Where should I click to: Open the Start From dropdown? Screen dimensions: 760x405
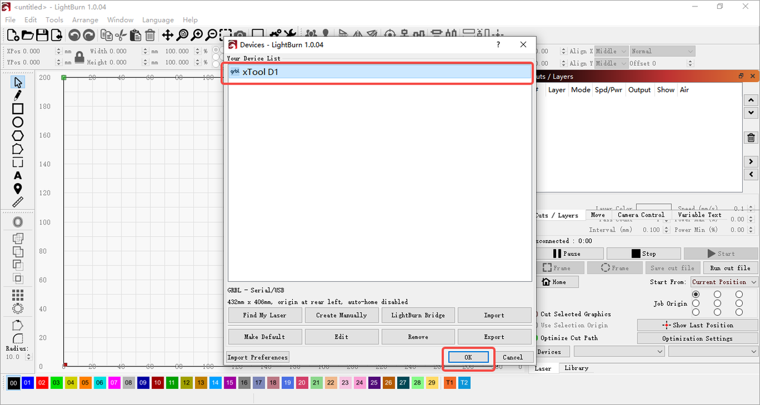(x=724, y=282)
